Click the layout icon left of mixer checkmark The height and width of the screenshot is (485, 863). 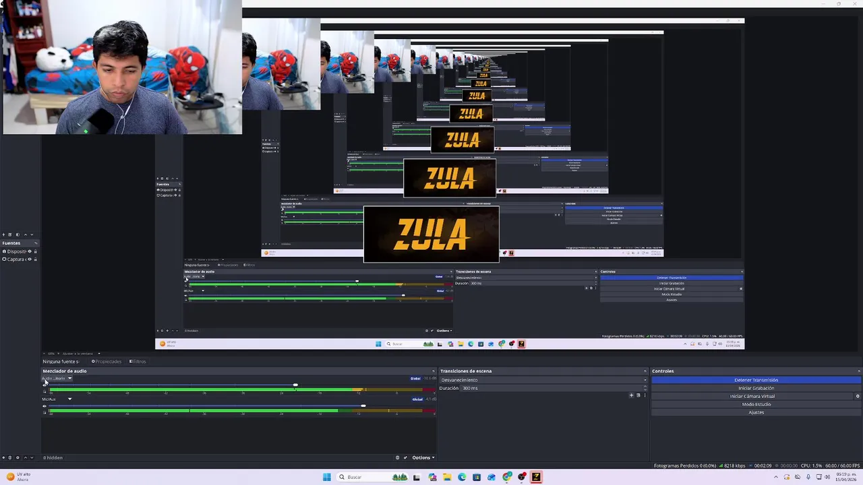click(397, 458)
